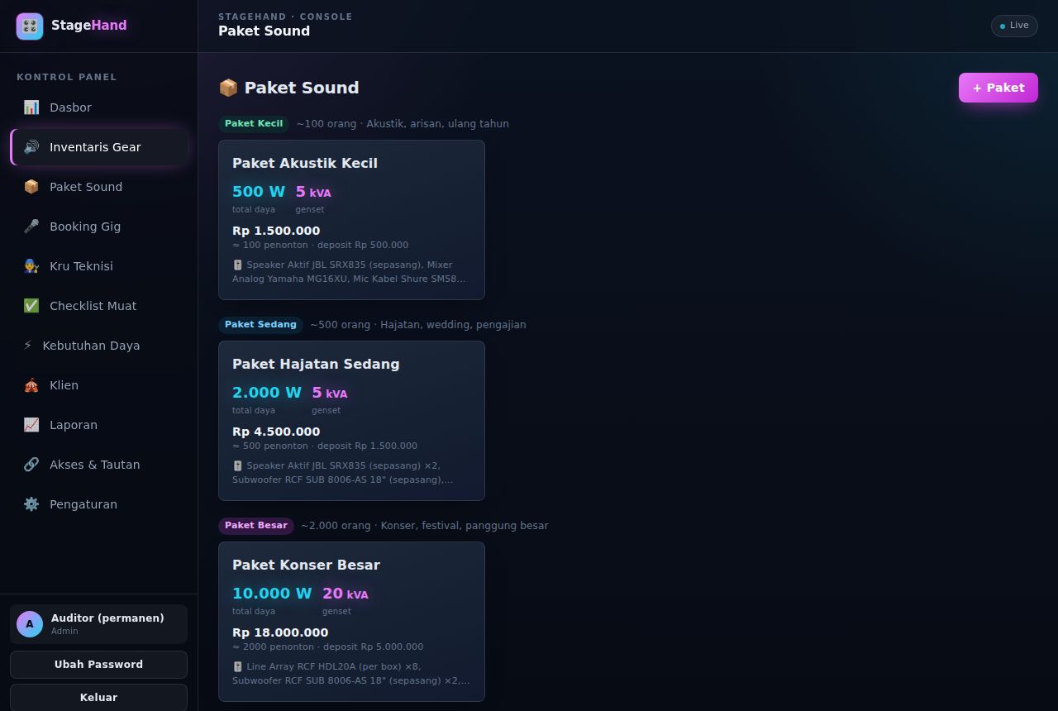This screenshot has height=711, width=1058.
Task: Click the StageHand logo icon
Action: point(30,26)
